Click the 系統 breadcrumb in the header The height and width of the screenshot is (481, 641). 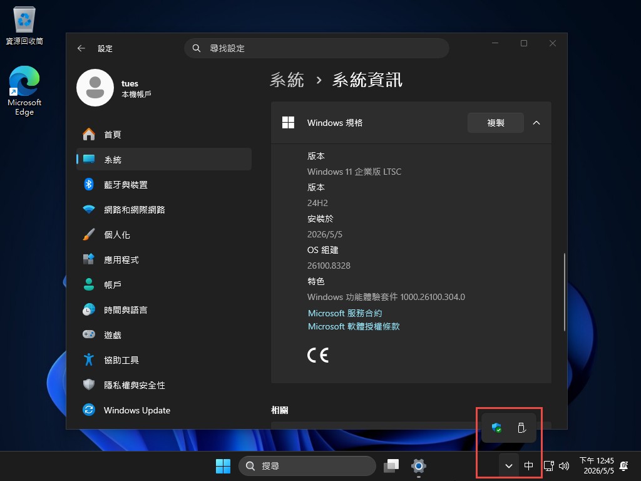287,80
